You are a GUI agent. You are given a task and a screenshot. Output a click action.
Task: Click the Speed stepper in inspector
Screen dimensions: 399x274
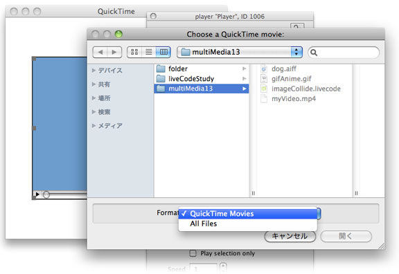pyautogui.click(x=223, y=268)
